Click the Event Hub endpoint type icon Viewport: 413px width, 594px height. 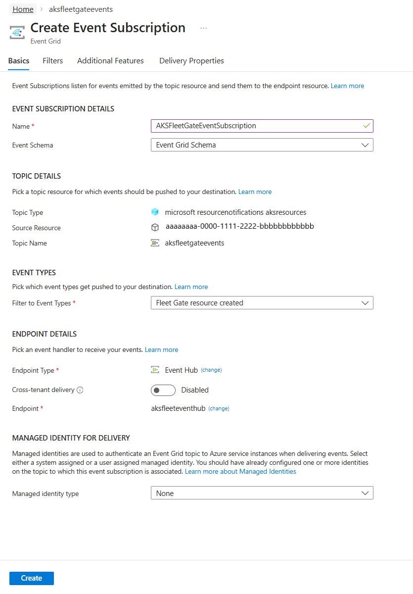coord(155,370)
